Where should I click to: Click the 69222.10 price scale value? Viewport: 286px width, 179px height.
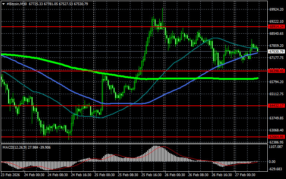(x=276, y=22)
